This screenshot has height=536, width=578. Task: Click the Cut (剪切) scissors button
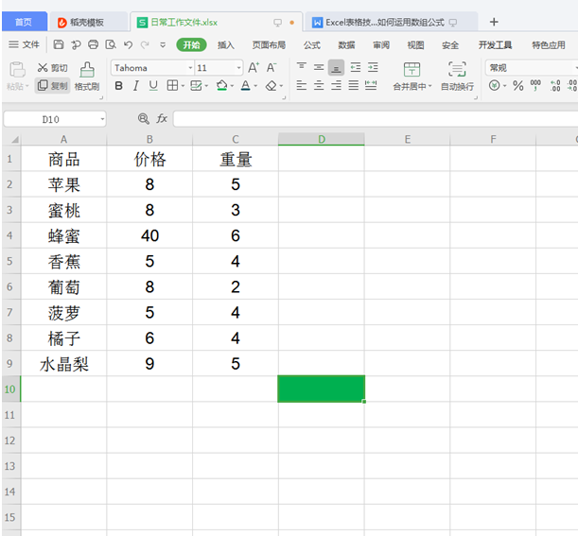52,68
